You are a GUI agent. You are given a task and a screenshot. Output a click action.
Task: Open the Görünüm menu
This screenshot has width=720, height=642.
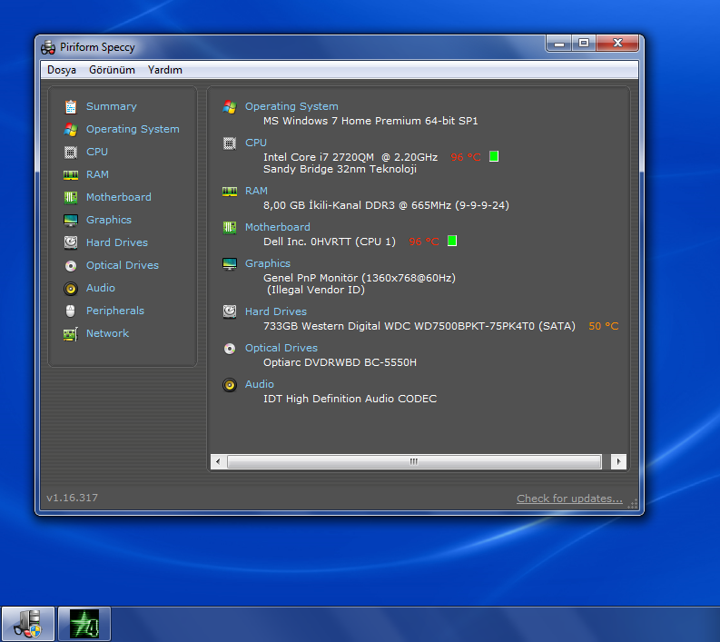[x=112, y=70]
